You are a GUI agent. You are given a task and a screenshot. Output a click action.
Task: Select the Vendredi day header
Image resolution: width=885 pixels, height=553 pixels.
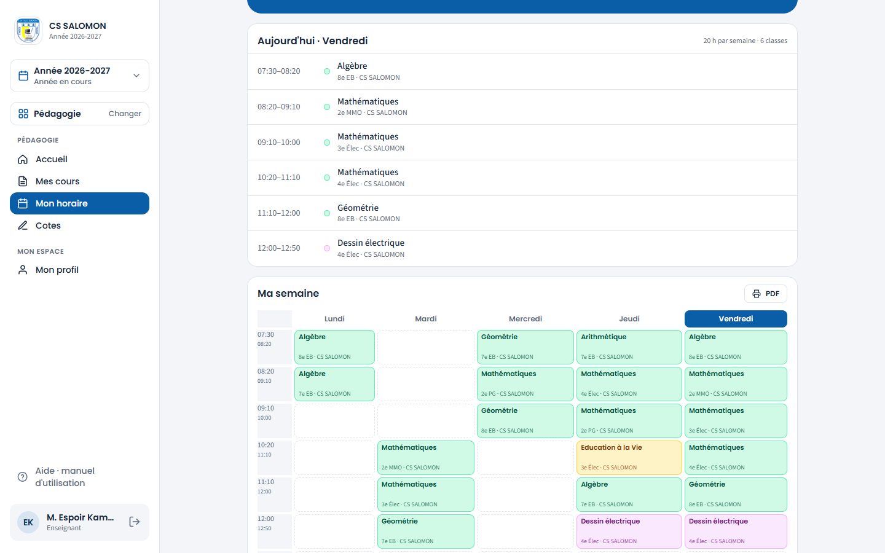(x=736, y=319)
